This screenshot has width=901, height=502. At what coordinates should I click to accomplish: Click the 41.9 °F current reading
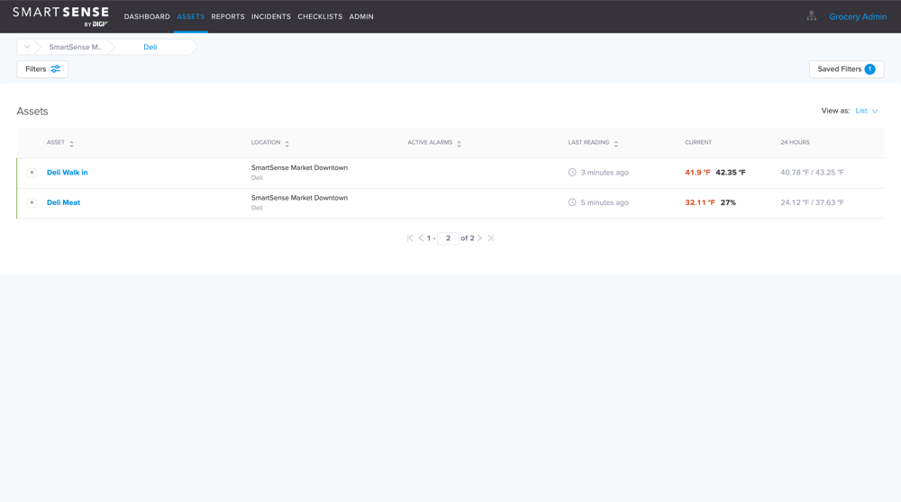pos(697,172)
